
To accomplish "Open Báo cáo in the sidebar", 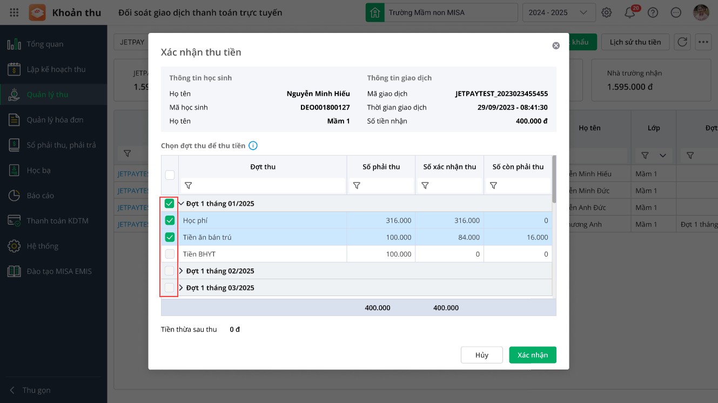I will 41,196.
